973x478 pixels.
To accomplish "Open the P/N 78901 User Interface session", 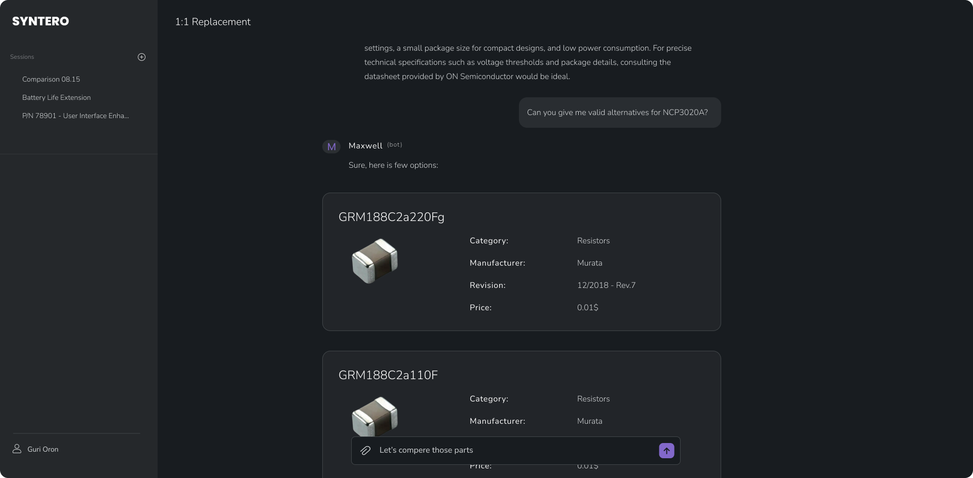I will 76,116.
